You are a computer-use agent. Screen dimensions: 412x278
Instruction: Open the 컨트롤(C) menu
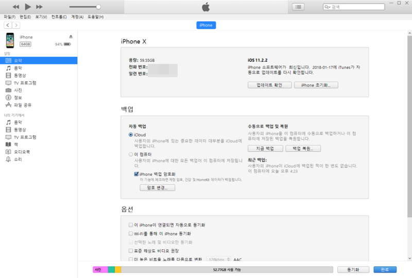(59, 17)
